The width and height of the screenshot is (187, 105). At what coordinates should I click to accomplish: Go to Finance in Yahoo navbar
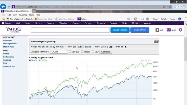pos(50,23)
